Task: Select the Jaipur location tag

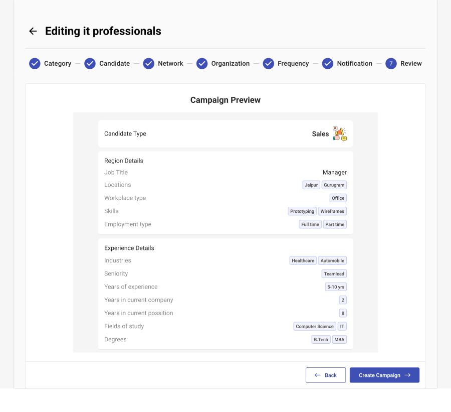Action: [311, 185]
